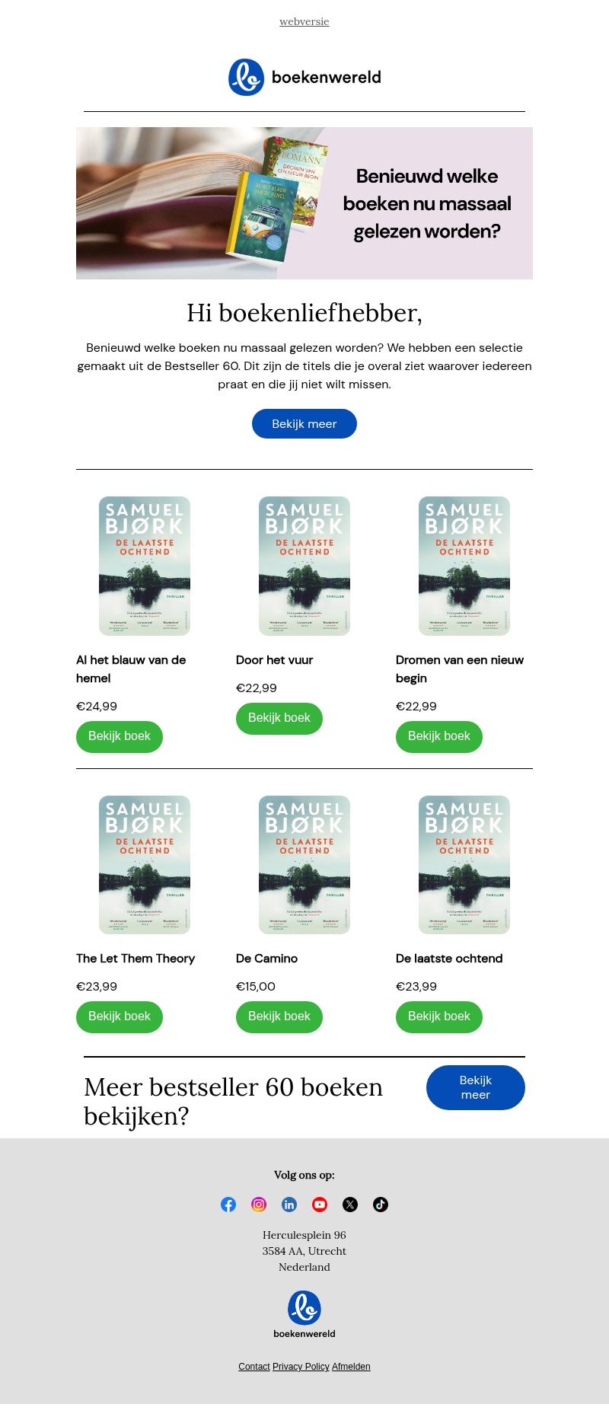Click Bekijk boek for Al het blauw van de hemel
The height and width of the screenshot is (1420, 609).
(120, 736)
